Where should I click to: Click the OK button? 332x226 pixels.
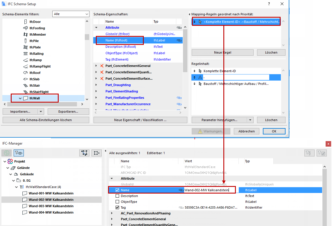point(274,131)
